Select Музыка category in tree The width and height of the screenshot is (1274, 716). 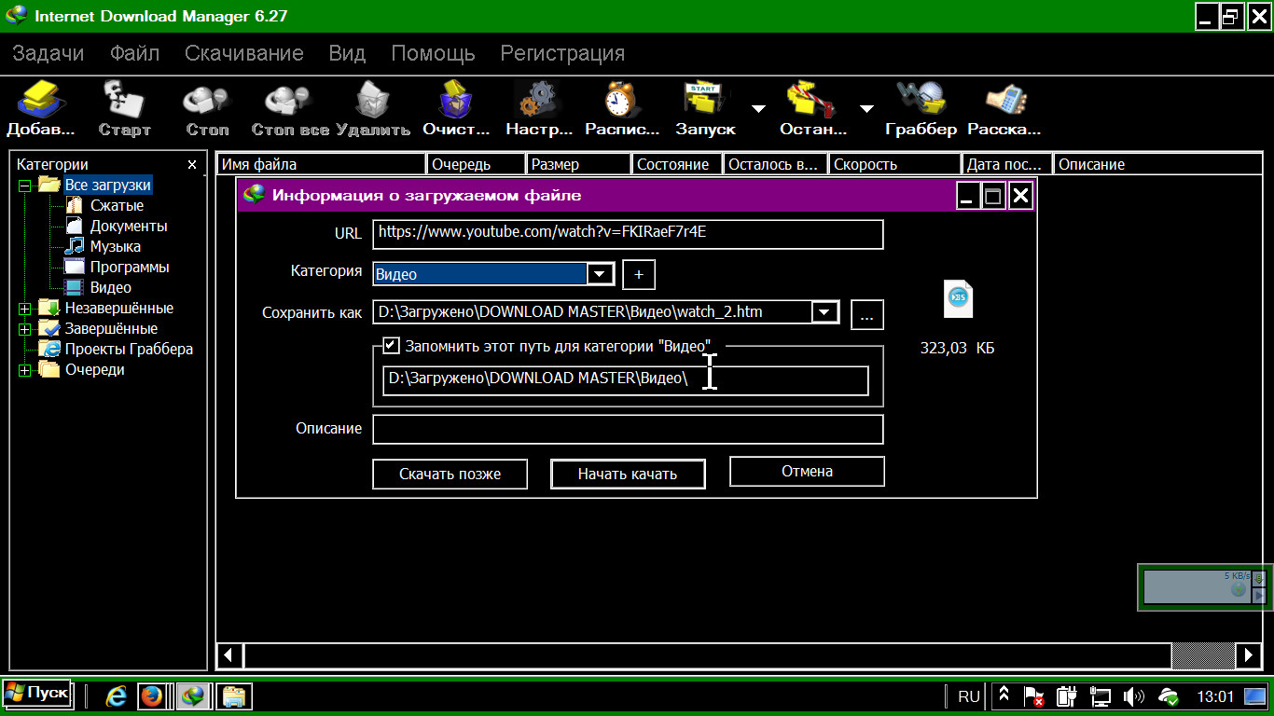[x=116, y=247]
